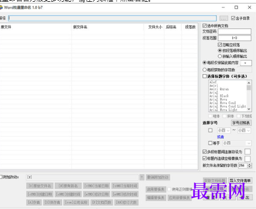Insert [com]公司名称 tag

pyautogui.click(x=76, y=202)
